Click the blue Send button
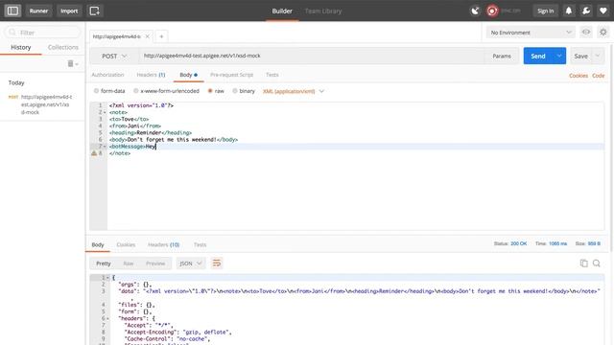This screenshot has height=345, width=614. (538, 56)
